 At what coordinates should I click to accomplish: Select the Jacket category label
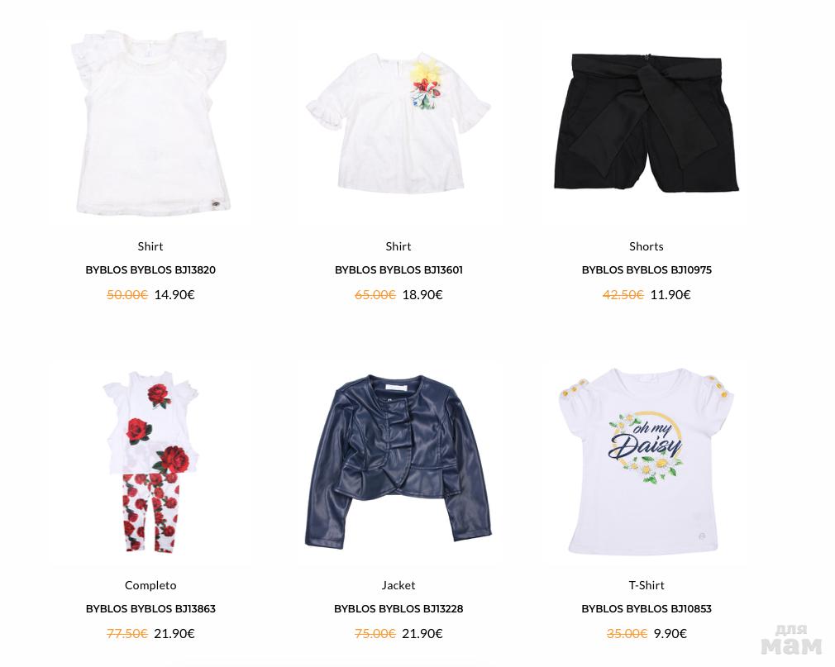pos(398,585)
